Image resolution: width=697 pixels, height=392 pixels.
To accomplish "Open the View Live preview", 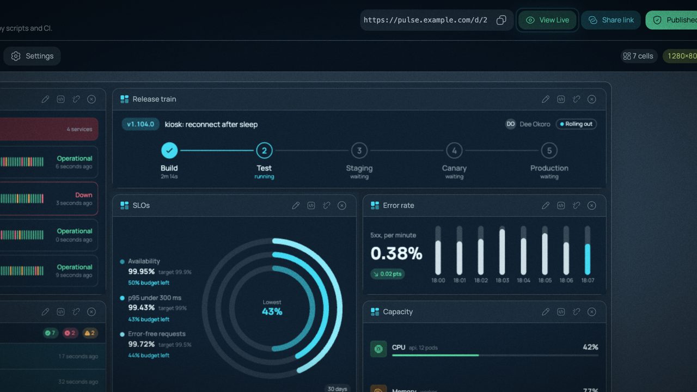I will click(547, 20).
